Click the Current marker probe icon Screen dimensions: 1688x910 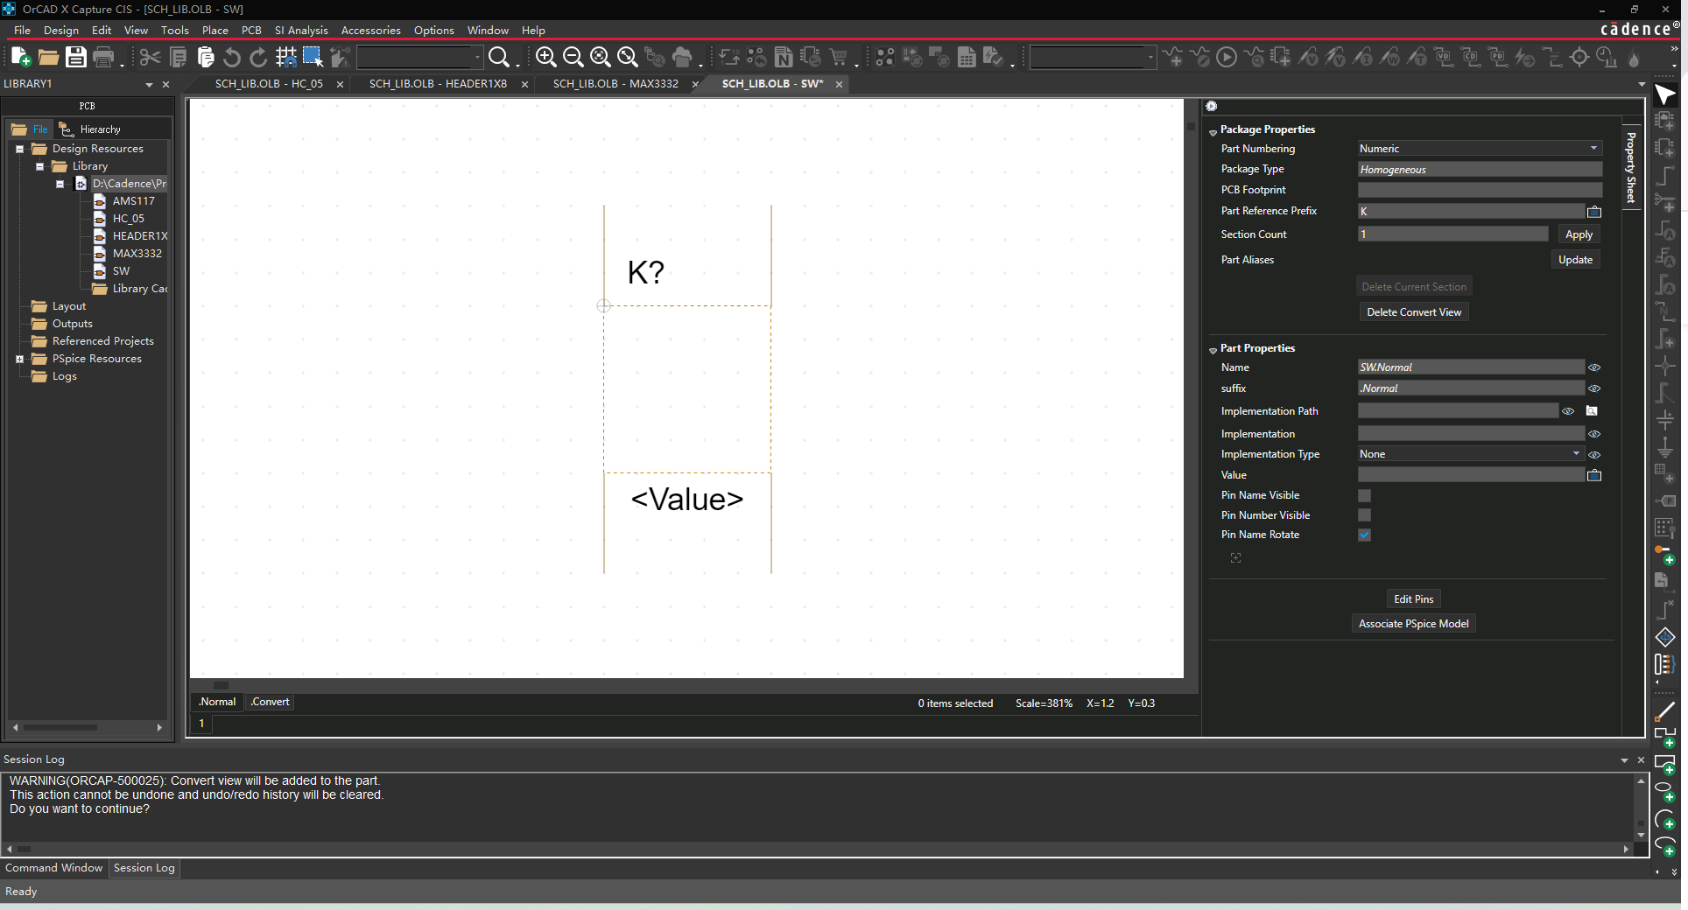click(1363, 58)
